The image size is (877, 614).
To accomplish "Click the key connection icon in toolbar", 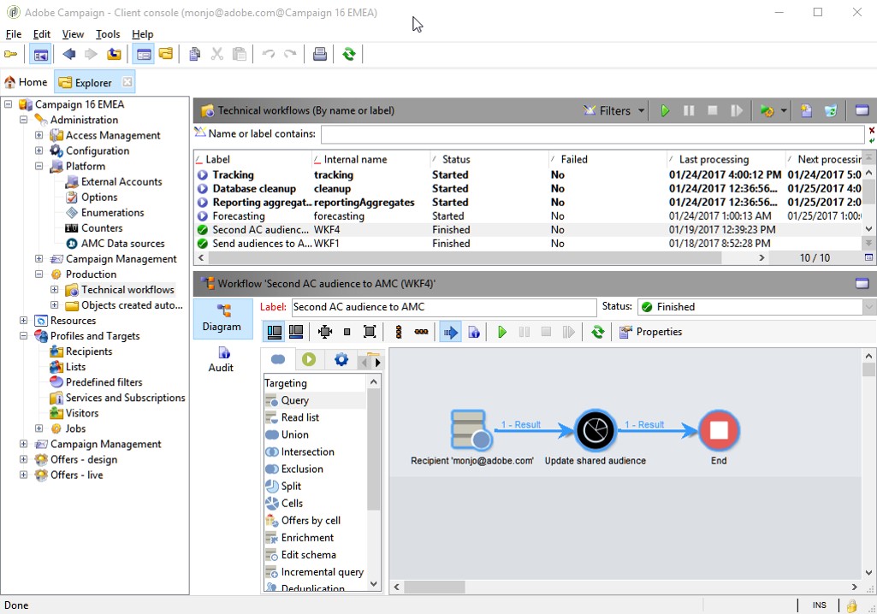I will tap(10, 54).
